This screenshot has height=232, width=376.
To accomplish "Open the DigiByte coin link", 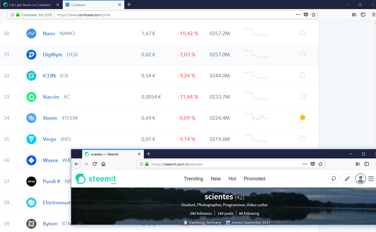I will (53, 55).
